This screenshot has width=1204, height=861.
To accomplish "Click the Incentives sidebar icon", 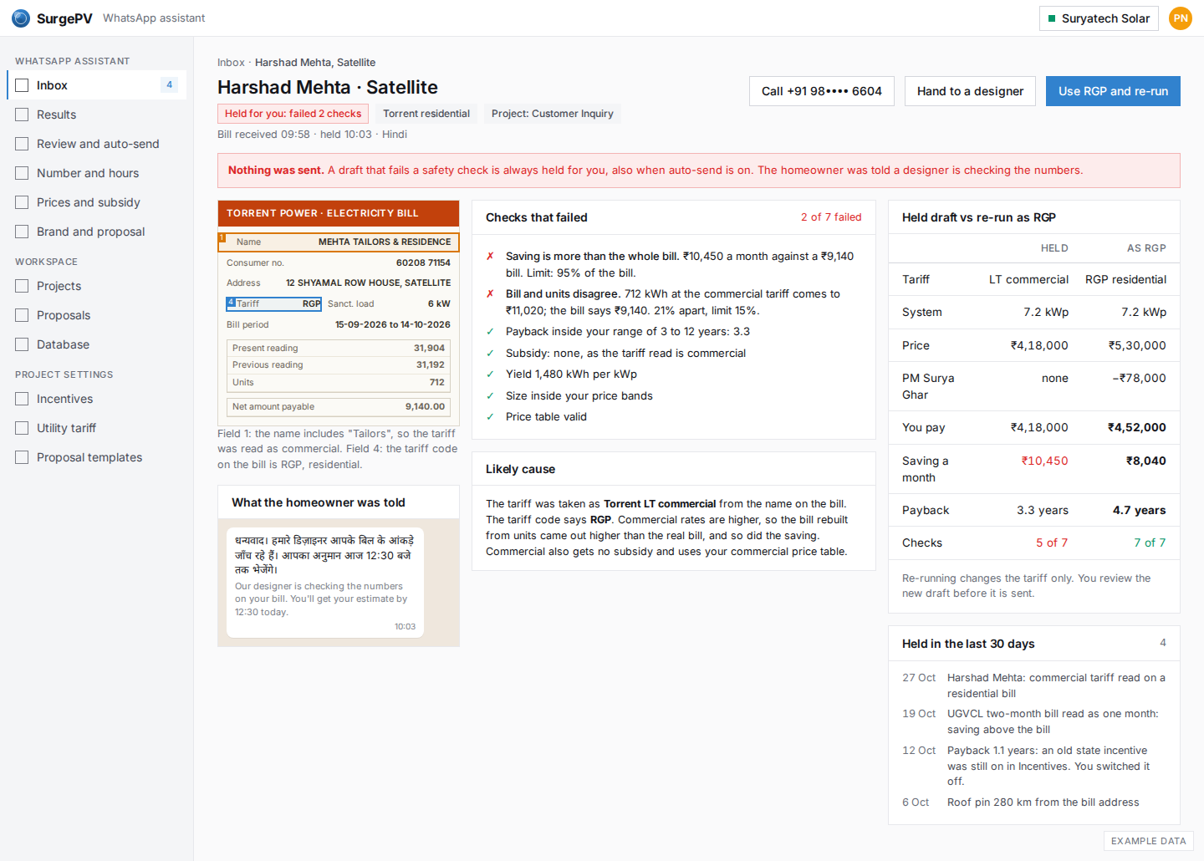I will 22,399.
